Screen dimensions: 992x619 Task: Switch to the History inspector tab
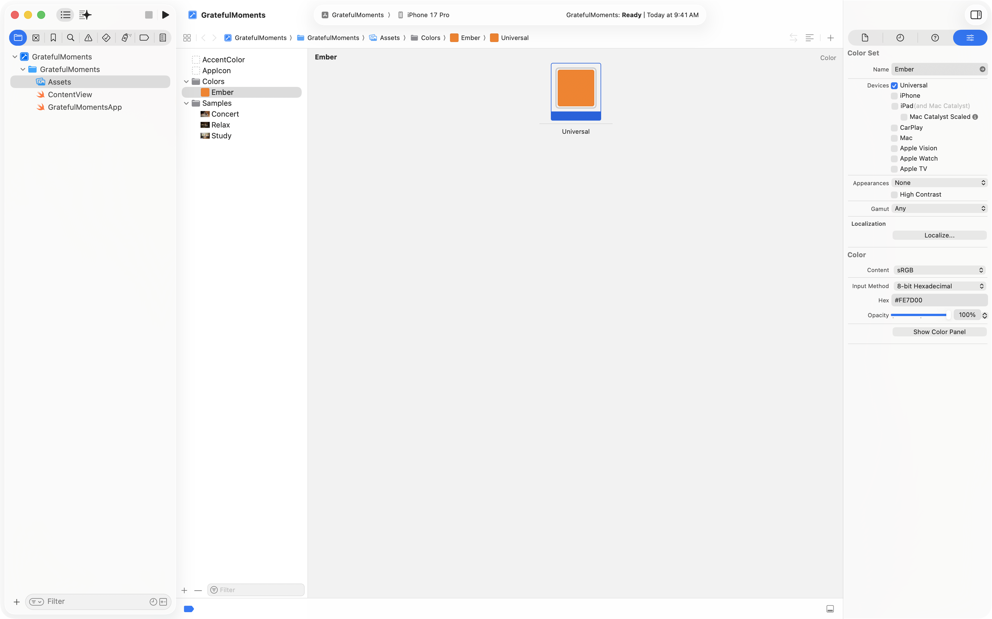(900, 38)
